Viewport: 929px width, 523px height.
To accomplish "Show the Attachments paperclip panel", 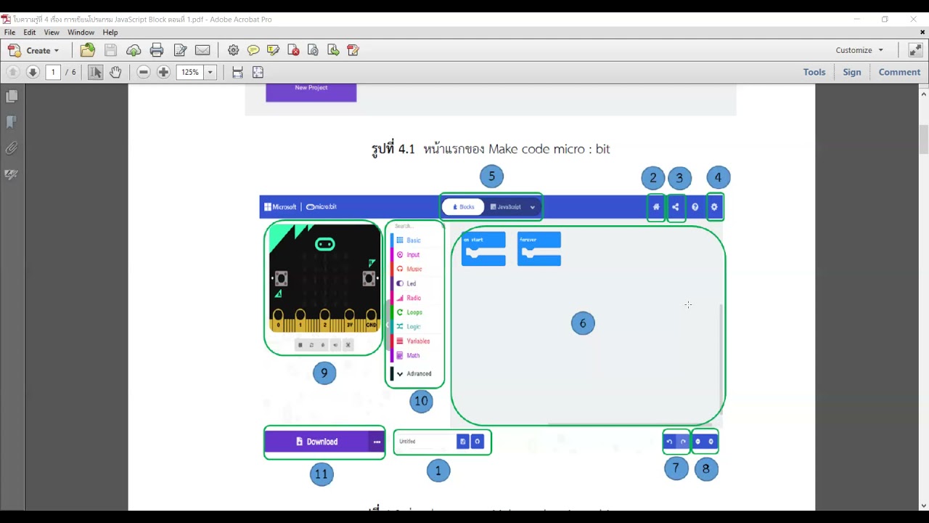I will (x=12, y=148).
